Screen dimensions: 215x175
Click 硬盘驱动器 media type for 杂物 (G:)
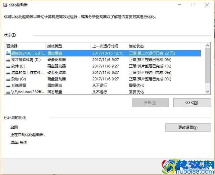[x=56, y=79]
